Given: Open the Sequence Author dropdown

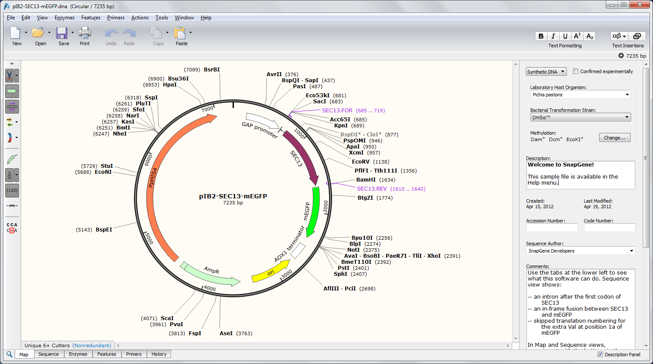Looking at the screenshot, I should [581, 251].
